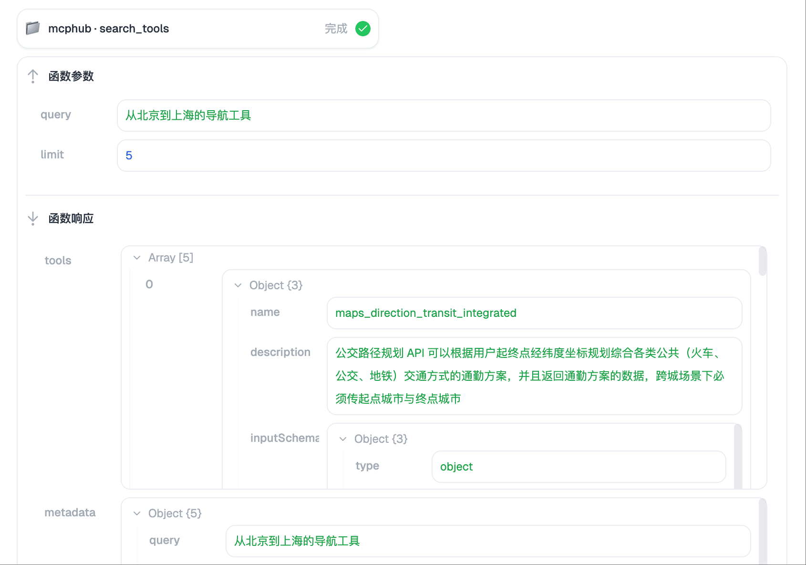Click the metadata query value field
The width and height of the screenshot is (806, 565).
click(487, 541)
